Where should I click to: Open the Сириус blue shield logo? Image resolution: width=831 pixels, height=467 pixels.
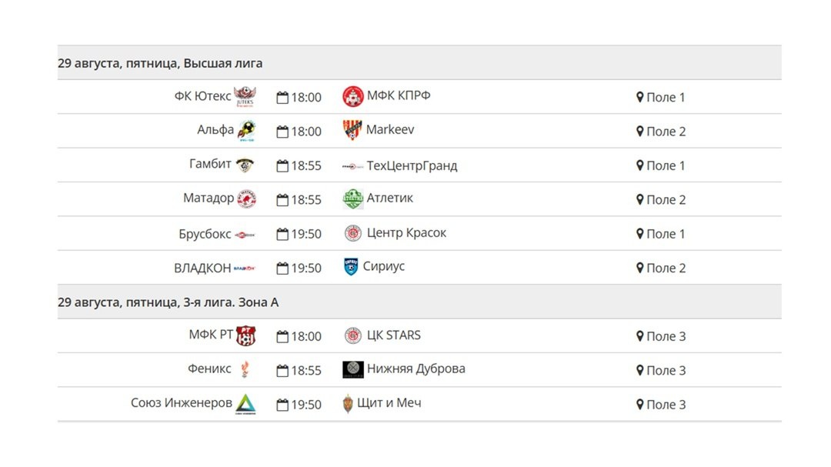coord(351,267)
